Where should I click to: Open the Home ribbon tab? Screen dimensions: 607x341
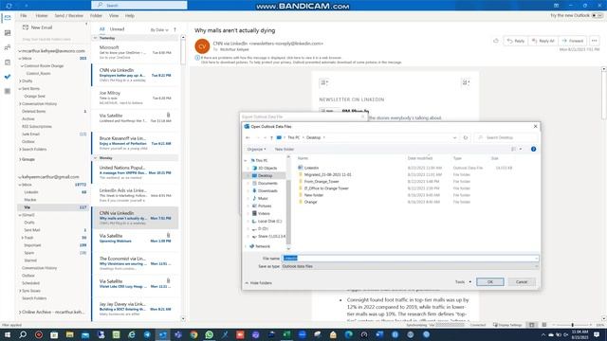[x=42, y=16]
